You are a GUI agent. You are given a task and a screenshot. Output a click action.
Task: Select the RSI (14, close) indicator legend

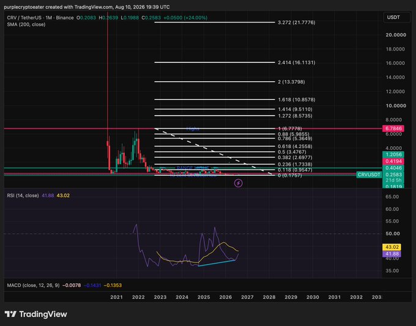[23, 196]
